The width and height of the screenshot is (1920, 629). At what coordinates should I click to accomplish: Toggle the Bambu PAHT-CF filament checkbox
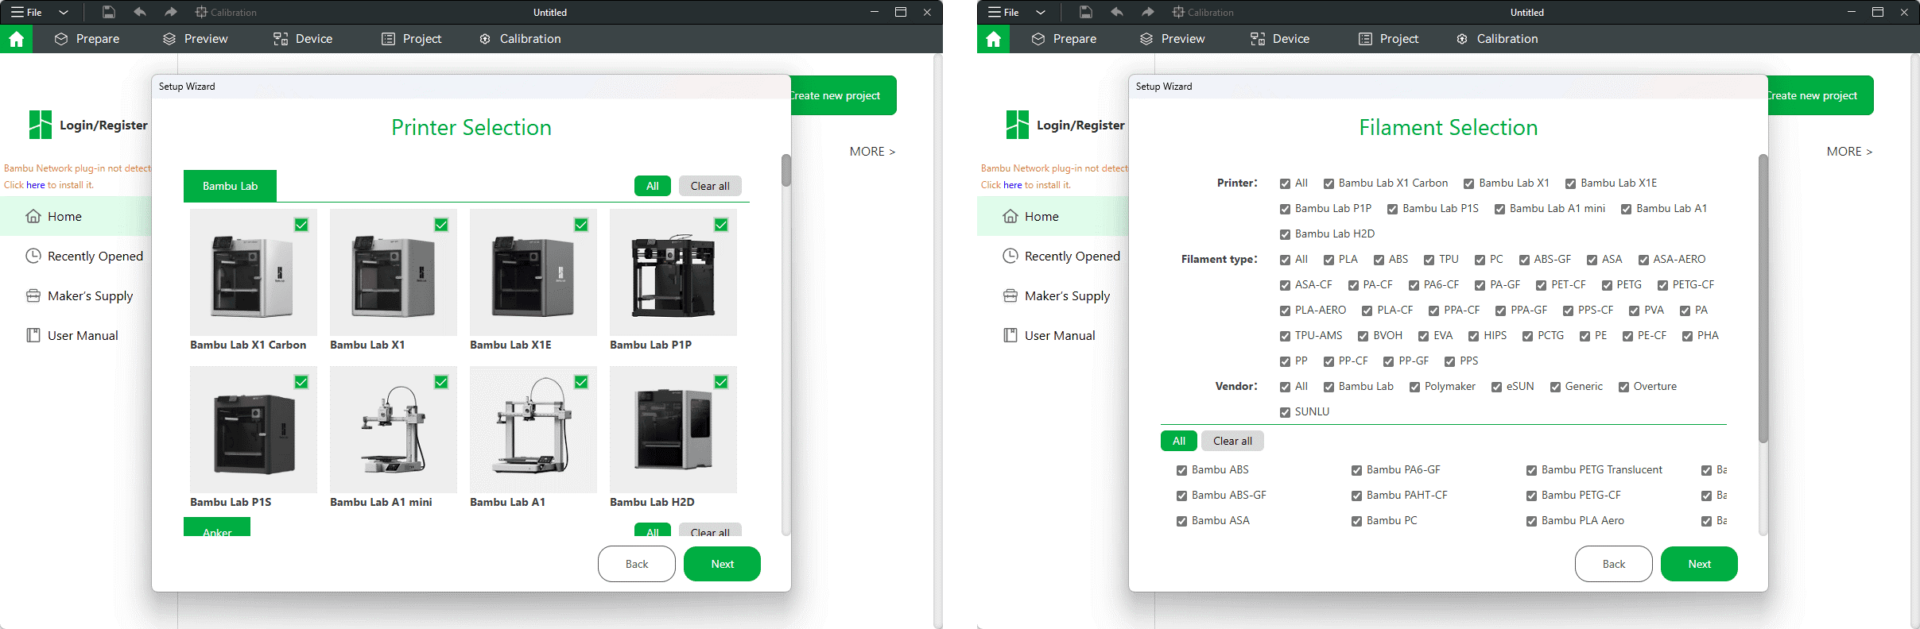1356,496
